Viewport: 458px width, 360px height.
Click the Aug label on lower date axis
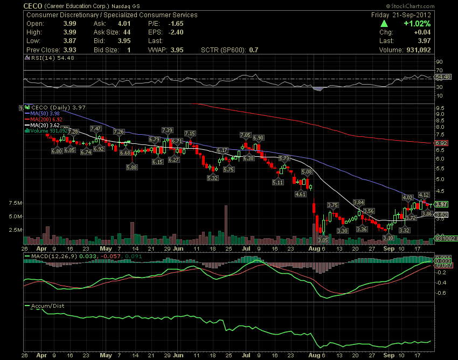coord(314,355)
